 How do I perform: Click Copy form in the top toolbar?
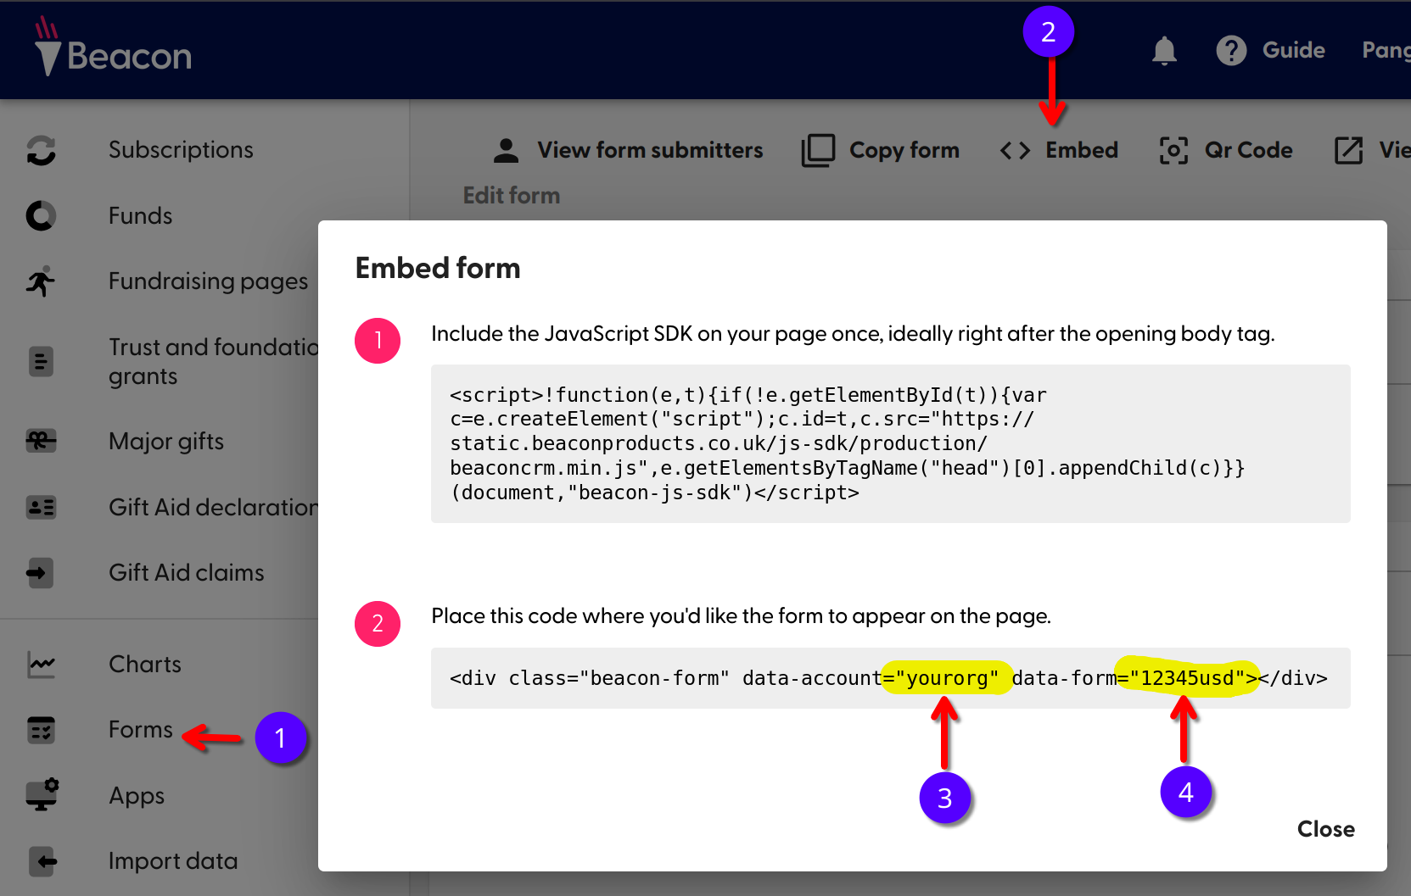(x=880, y=150)
